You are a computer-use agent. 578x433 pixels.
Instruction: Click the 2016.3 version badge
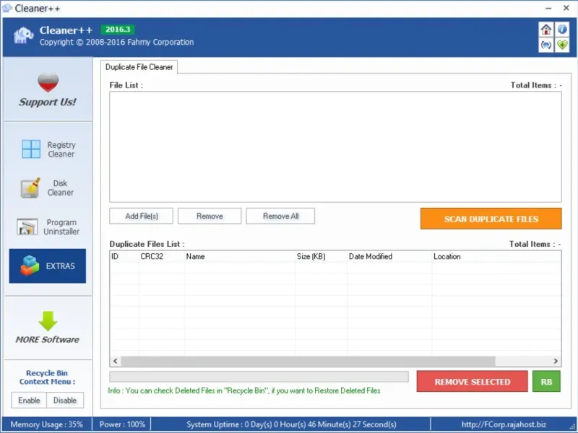click(118, 30)
